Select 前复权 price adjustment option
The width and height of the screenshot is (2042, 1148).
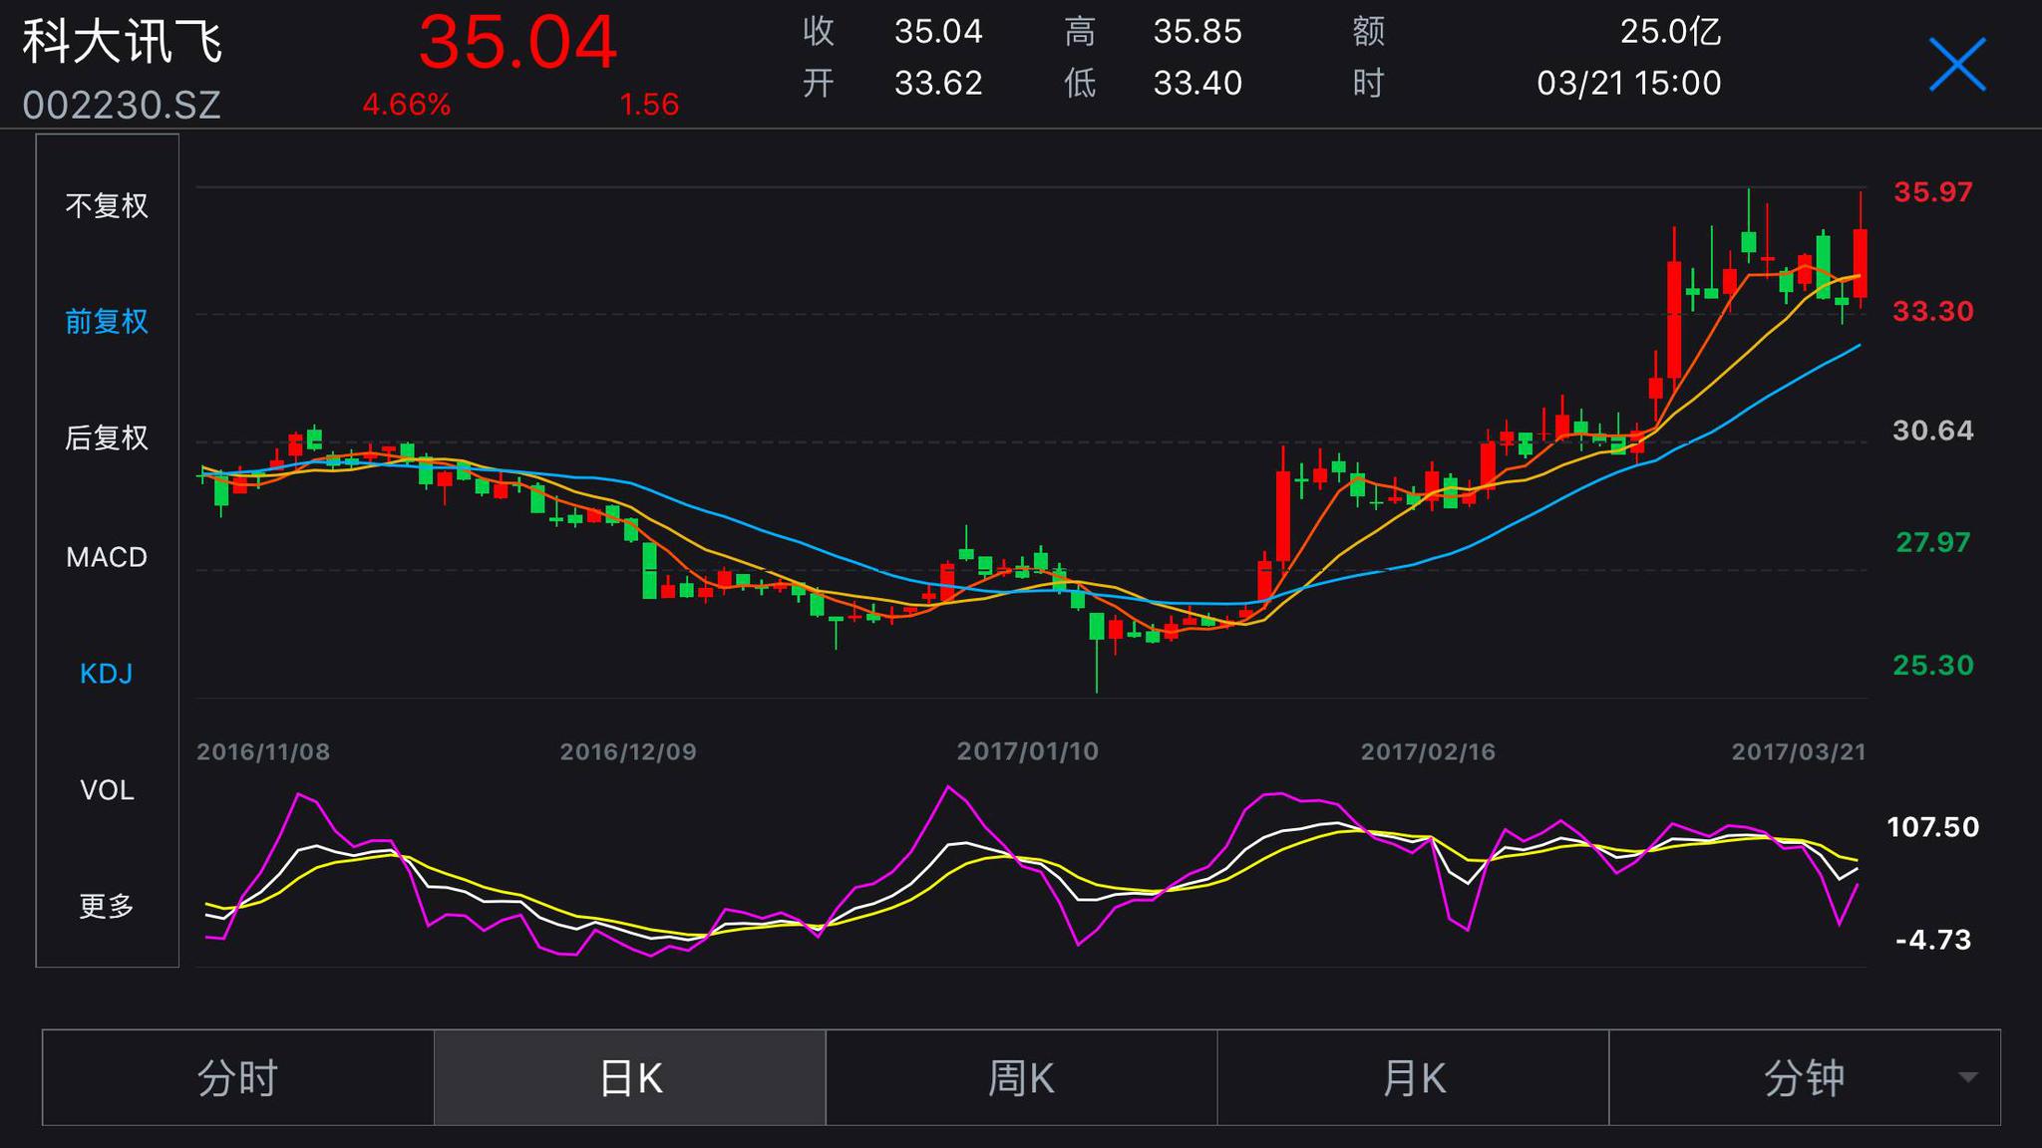coord(107,322)
